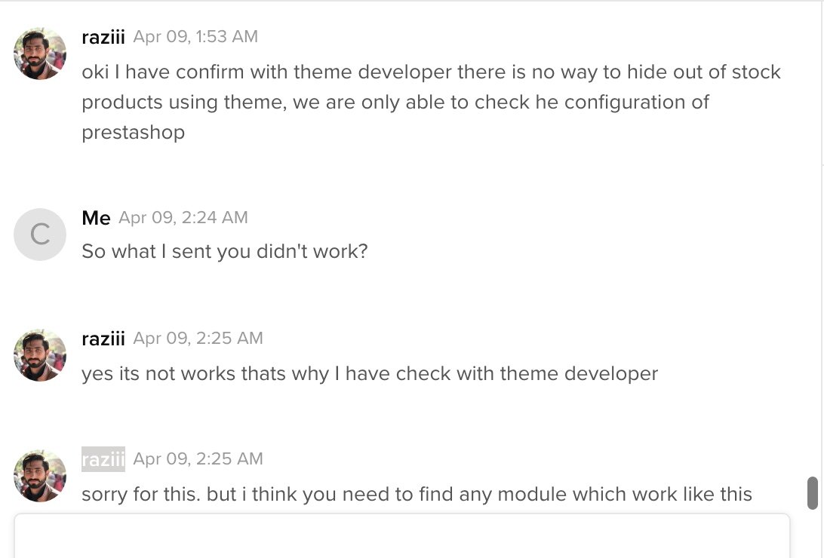Screen dimensions: 824x558
Task: Click raziii's avatar beside 'sorry for this' message
Action: point(40,476)
